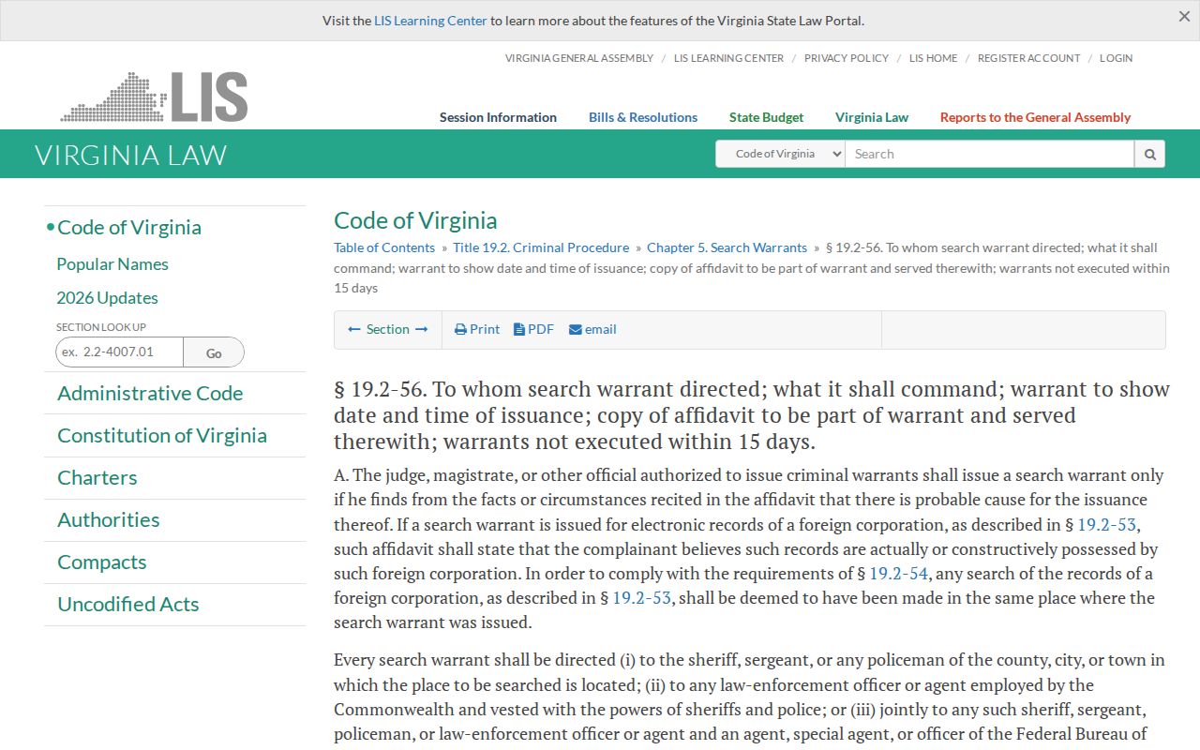Follow the § 19.2-54 link
This screenshot has width=1200, height=750.
[x=899, y=573]
